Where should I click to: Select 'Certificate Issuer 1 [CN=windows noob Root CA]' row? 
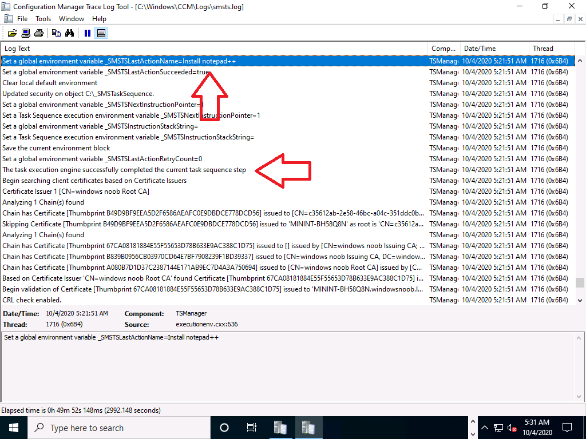288,191
